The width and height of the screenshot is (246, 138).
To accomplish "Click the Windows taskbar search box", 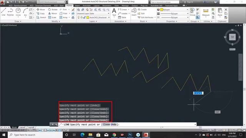I will tap(35, 135).
